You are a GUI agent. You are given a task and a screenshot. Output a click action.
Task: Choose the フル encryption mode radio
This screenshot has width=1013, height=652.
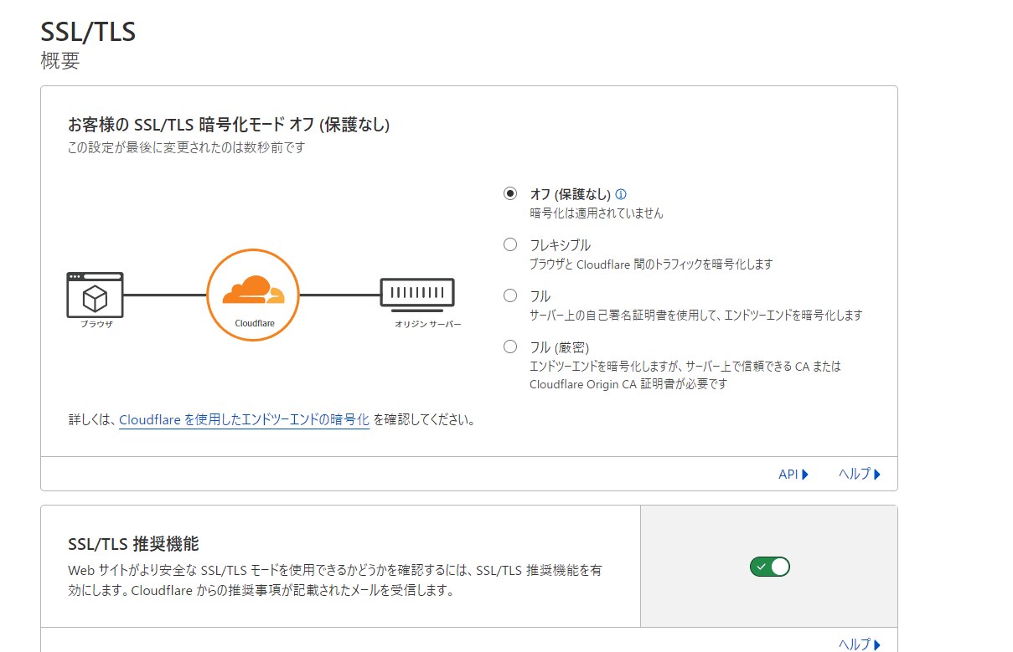[510, 295]
